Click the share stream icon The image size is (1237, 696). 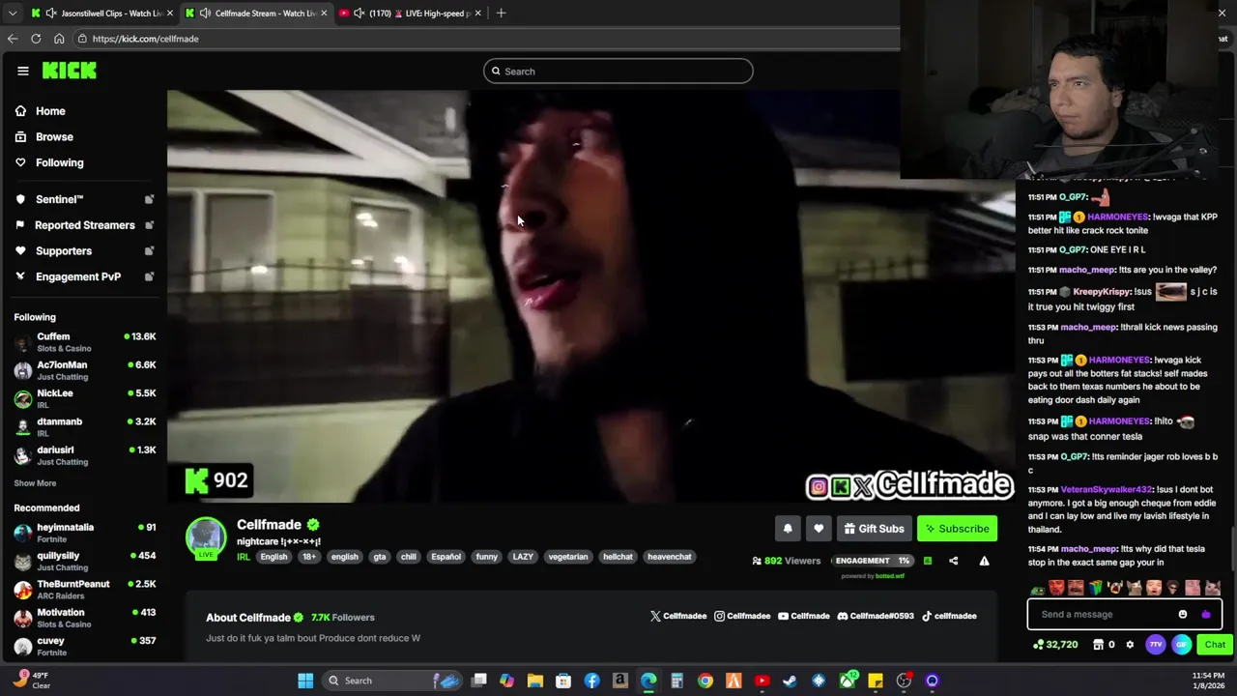(954, 561)
